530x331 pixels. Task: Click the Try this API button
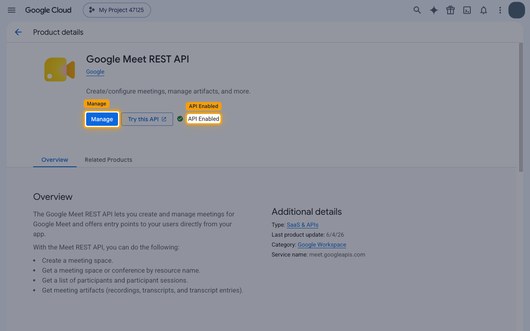[147, 119]
